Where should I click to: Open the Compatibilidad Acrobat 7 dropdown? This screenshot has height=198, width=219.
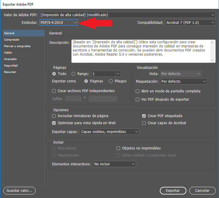click(190, 22)
